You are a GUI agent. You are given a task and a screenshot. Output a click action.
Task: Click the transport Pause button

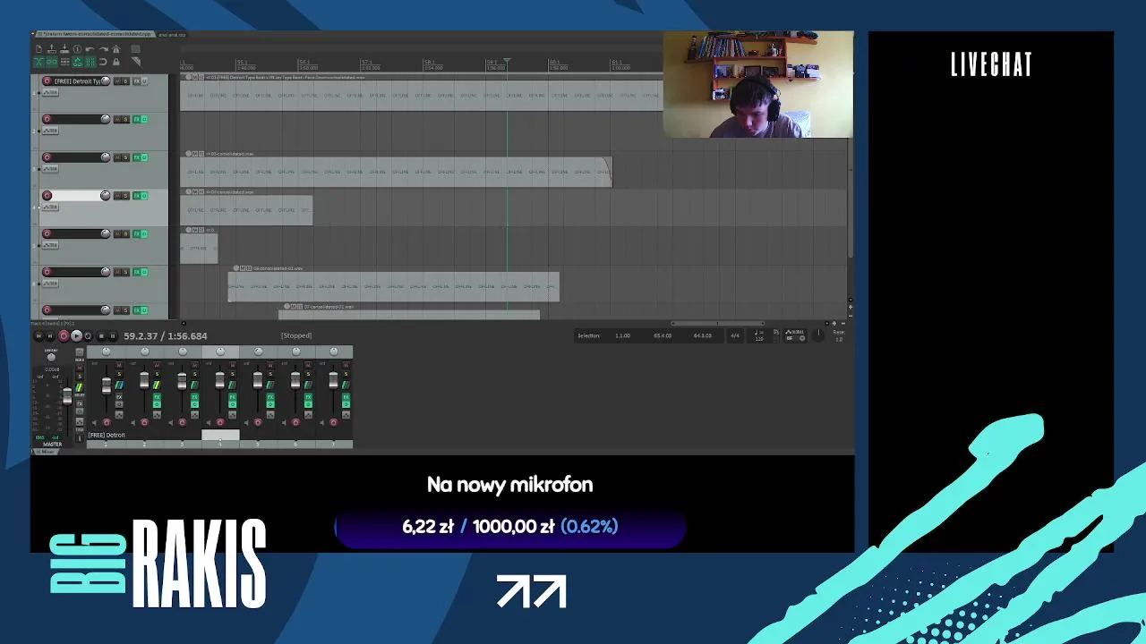[113, 336]
